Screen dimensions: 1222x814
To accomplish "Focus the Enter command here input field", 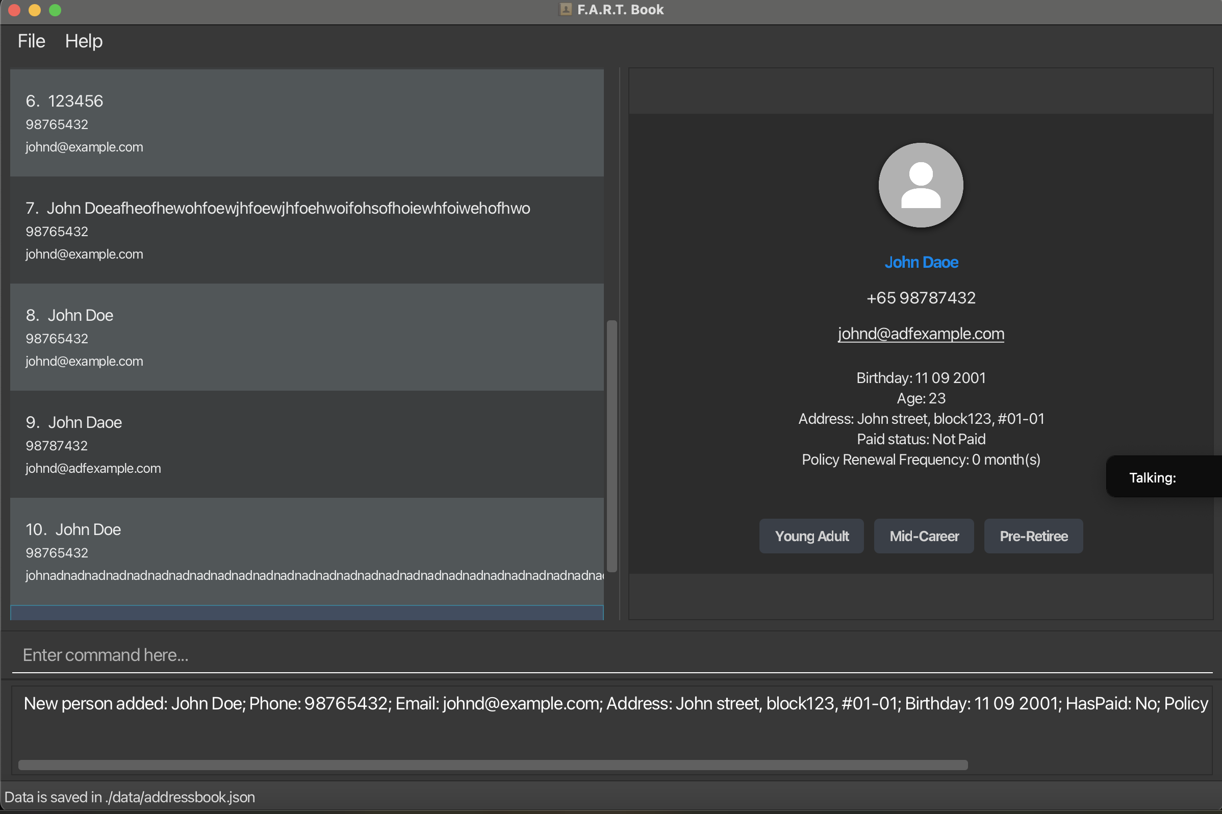I will pyautogui.click(x=612, y=655).
